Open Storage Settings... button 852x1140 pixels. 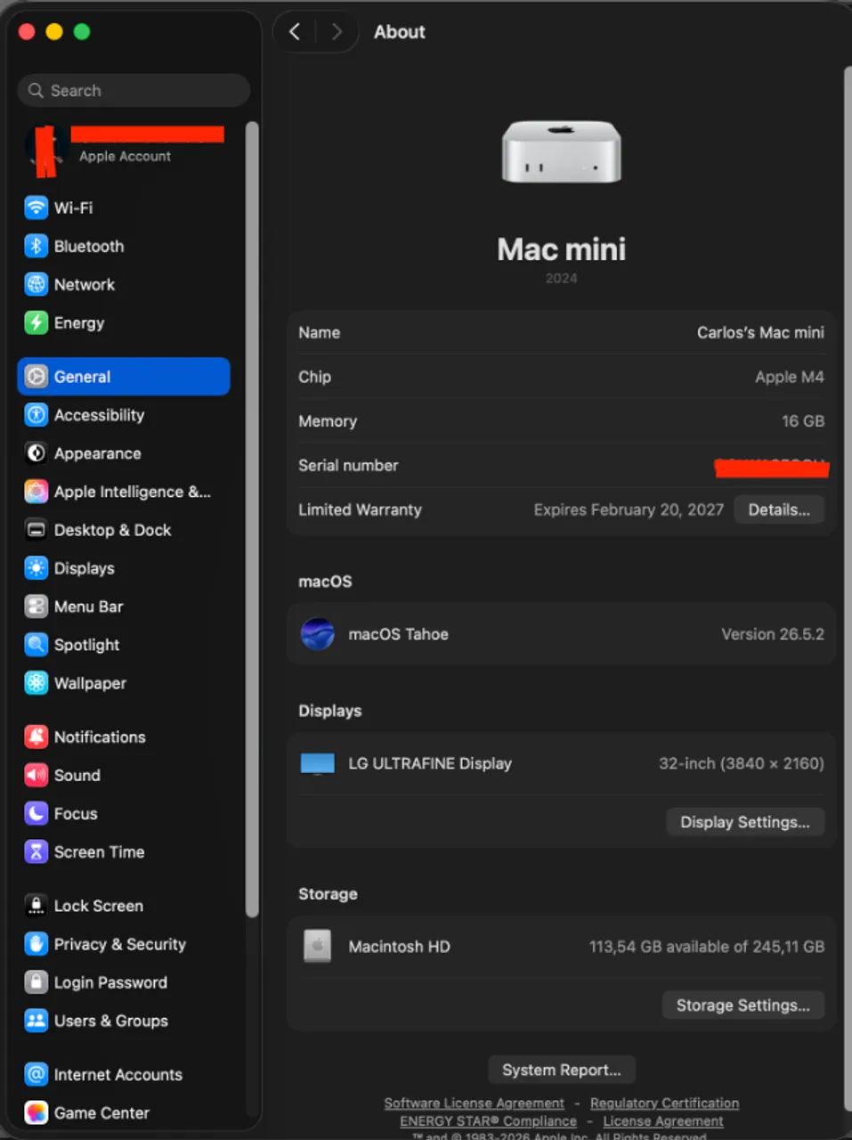point(743,1006)
